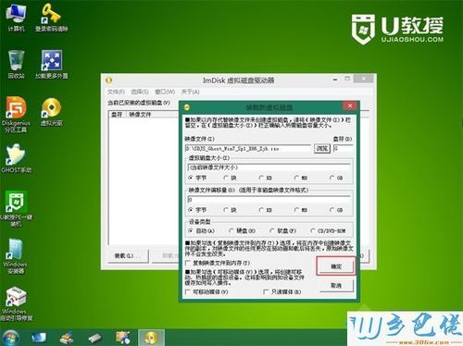Open the 窗口(W) menu in ImDisk
This screenshot has height=346, width=463.
(165, 92)
